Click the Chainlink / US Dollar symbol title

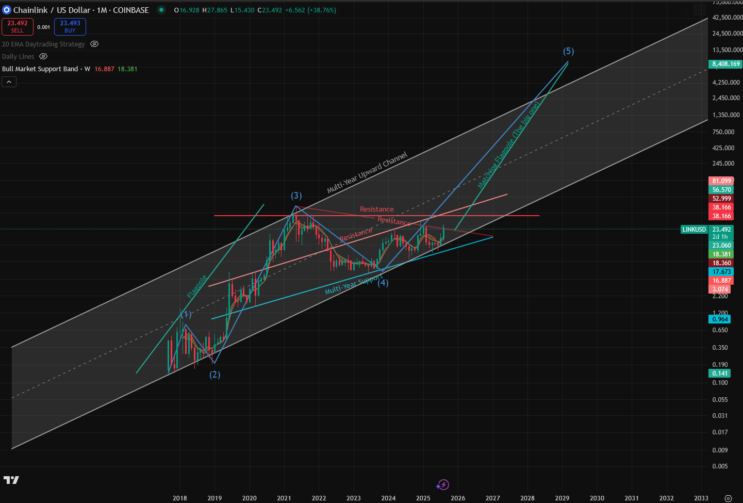81,10
